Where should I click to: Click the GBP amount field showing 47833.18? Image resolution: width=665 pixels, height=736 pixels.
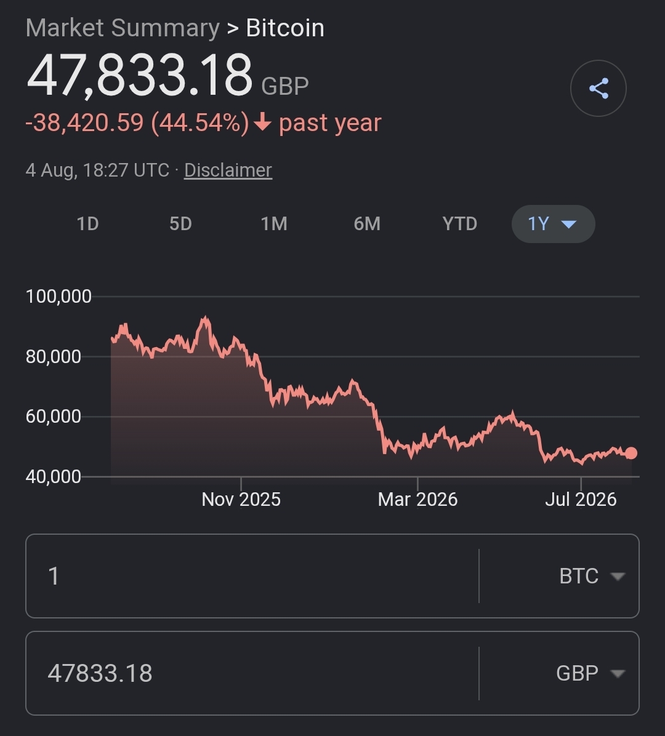pyautogui.click(x=252, y=673)
